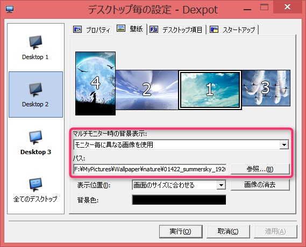Click the black 背景色 color swatch

click(x=179, y=200)
